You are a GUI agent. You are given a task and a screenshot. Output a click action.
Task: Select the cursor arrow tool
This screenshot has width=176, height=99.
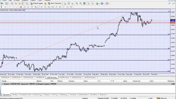click(x=2, y=7)
